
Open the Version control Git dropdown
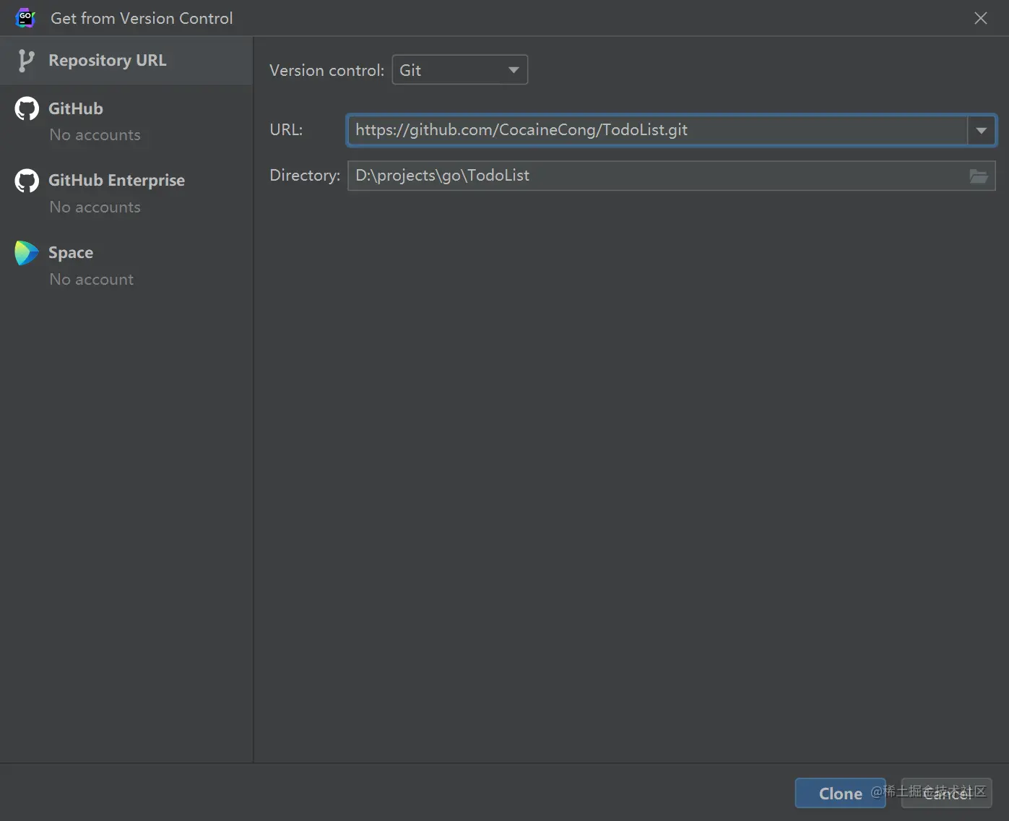point(459,70)
